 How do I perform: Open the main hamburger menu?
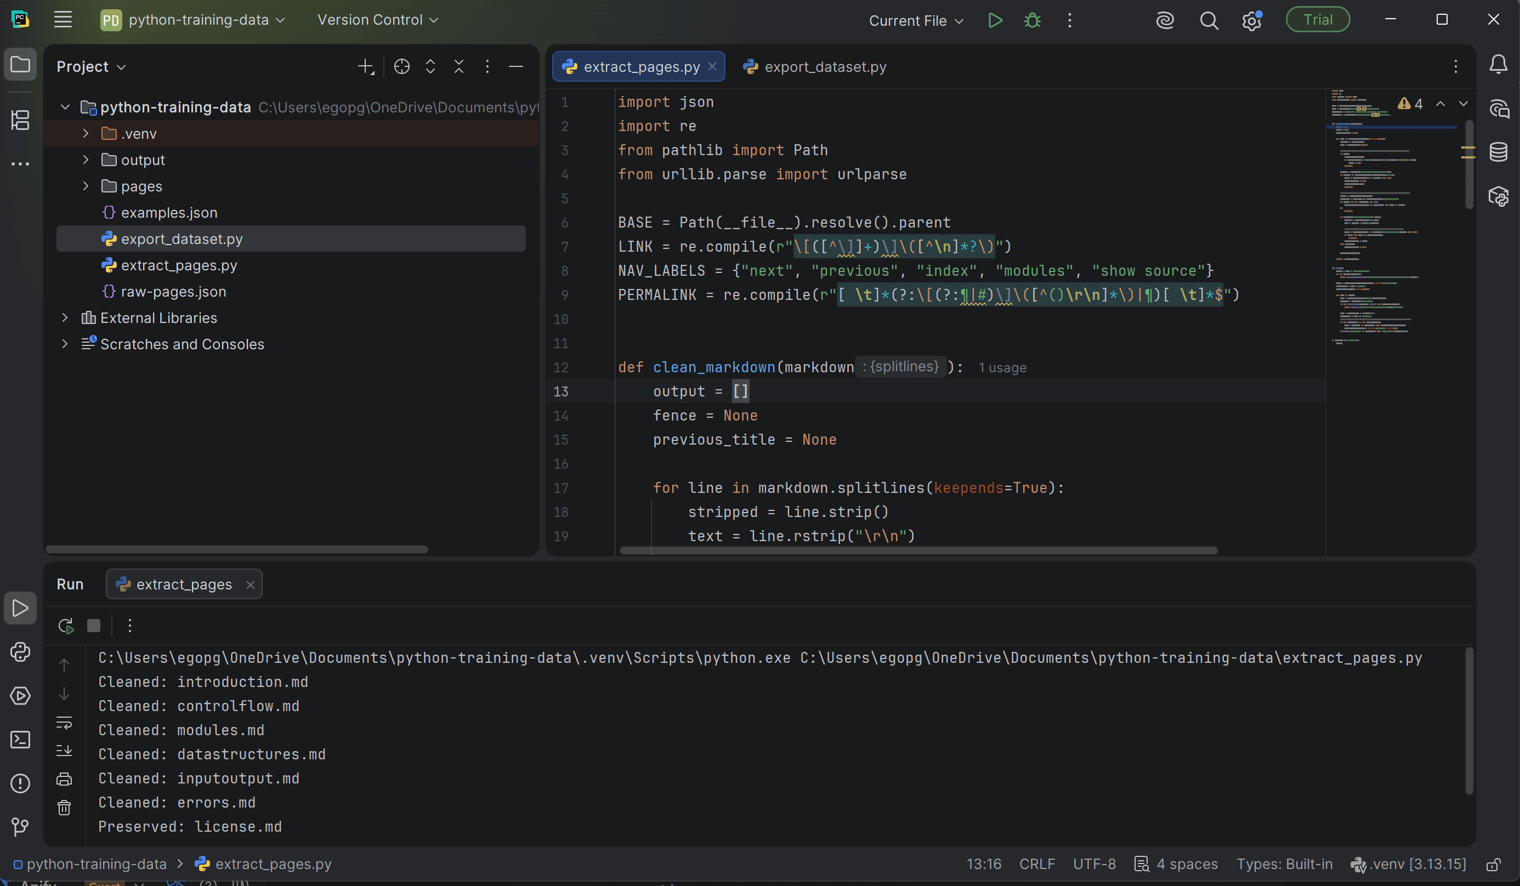coord(63,20)
